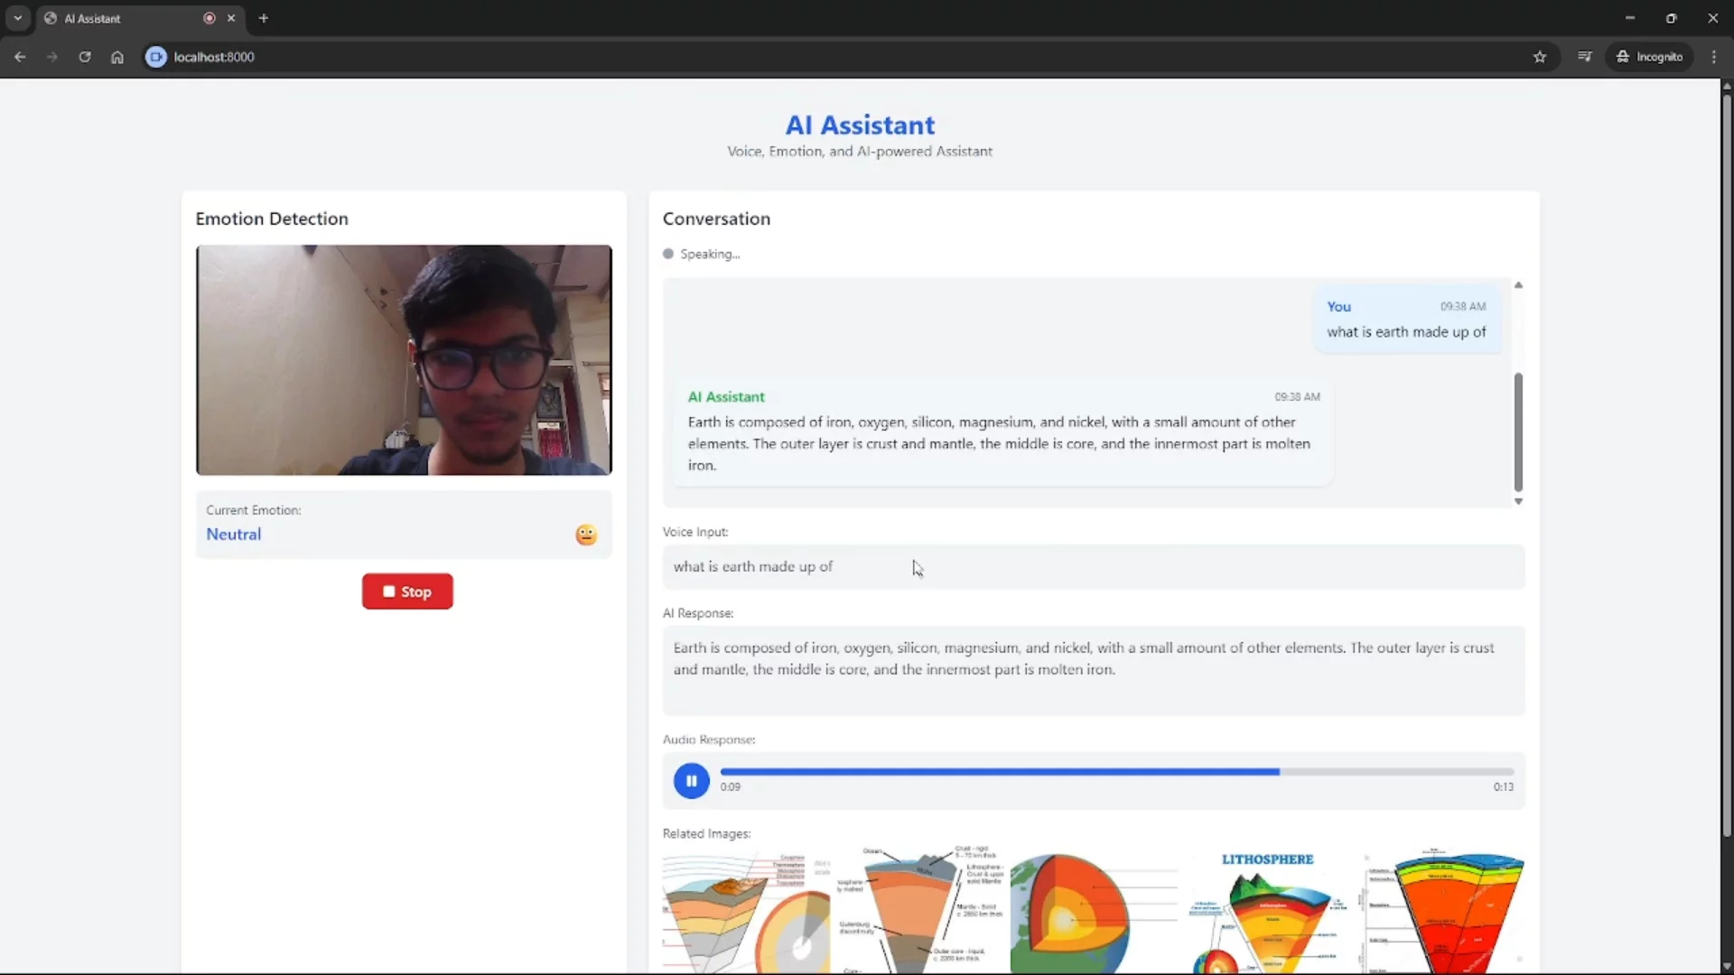The width and height of the screenshot is (1734, 975).
Task: Open the browser home page
Action: [117, 56]
